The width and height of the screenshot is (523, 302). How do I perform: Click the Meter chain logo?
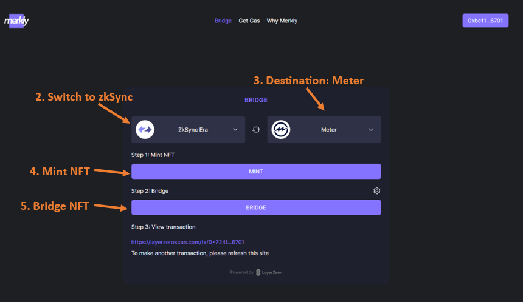point(281,129)
